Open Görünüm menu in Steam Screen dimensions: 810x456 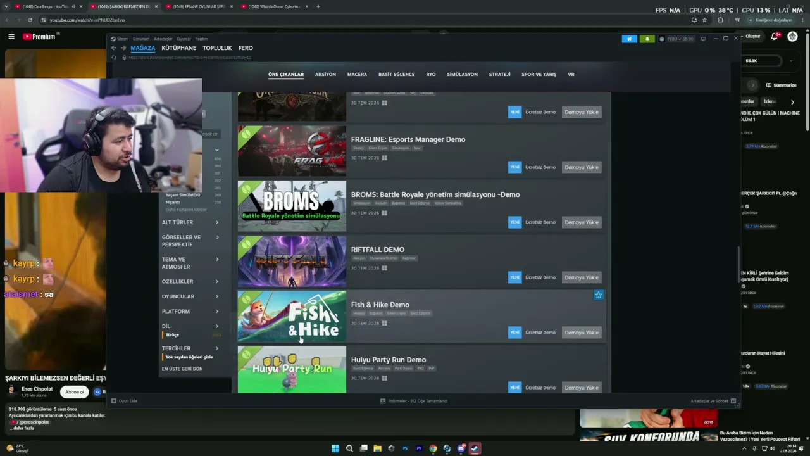pyautogui.click(x=141, y=39)
